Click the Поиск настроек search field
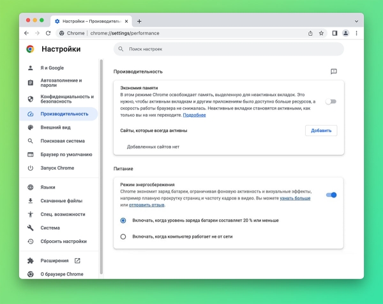The width and height of the screenshot is (383, 304). [x=229, y=49]
